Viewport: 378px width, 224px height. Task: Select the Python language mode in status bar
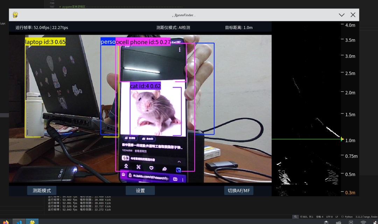click(x=348, y=217)
